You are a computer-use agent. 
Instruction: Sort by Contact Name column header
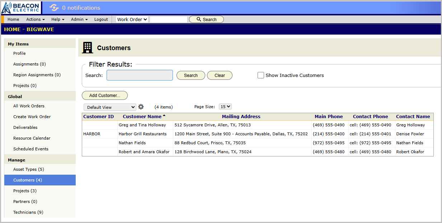click(413, 116)
